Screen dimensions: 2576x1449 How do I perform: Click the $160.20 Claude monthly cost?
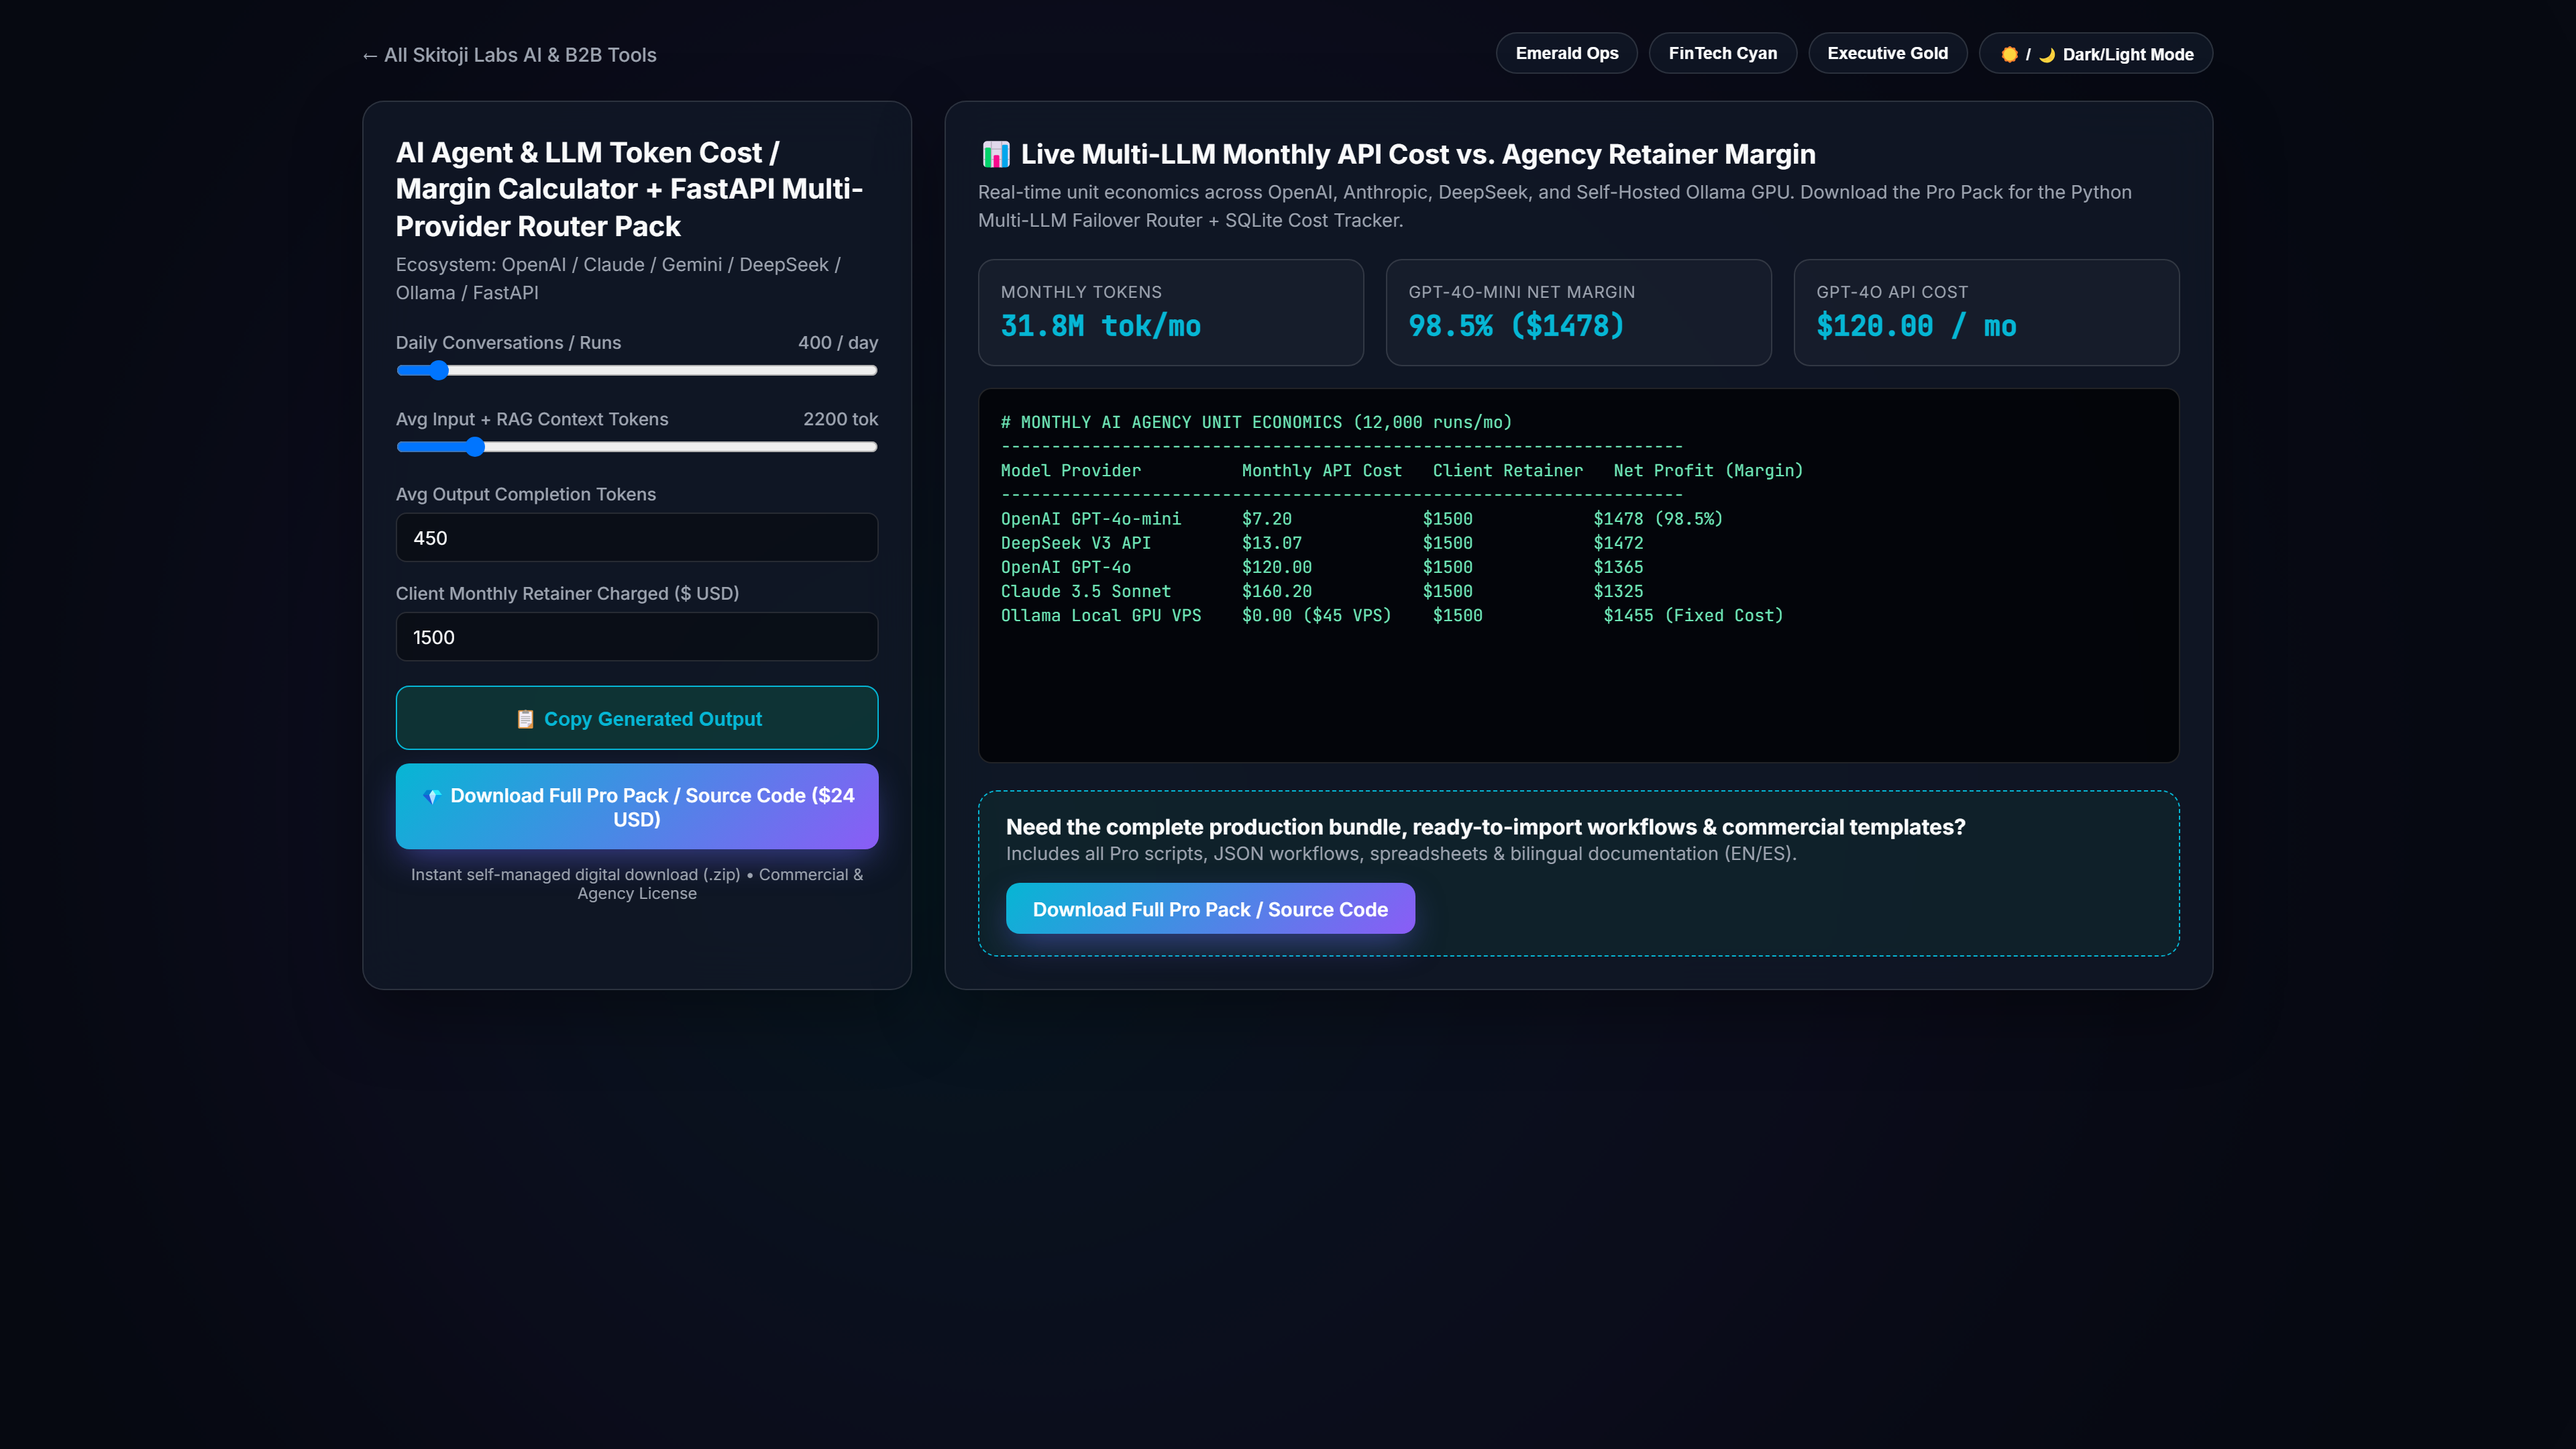pos(1276,592)
